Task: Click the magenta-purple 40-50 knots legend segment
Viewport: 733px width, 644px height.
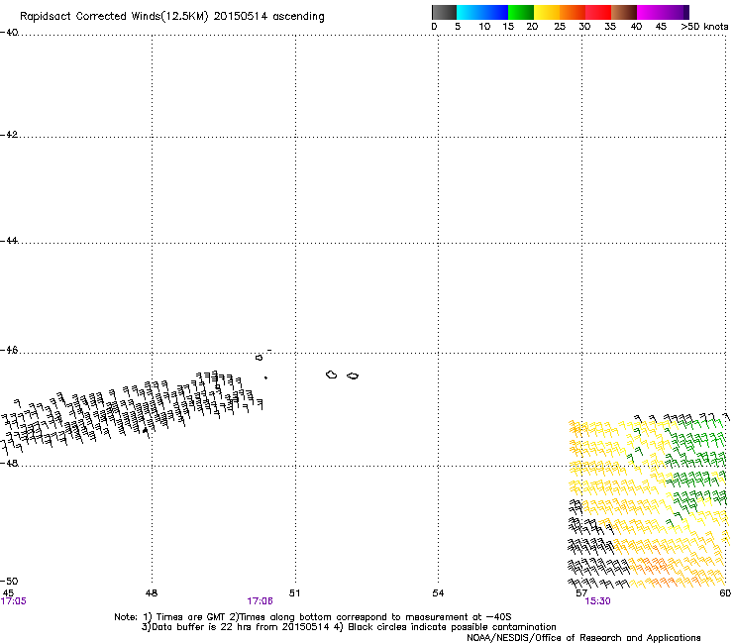Action: pos(663,12)
